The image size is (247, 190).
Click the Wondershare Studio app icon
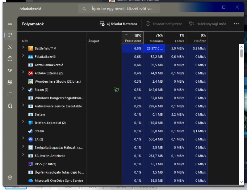[x=31, y=81]
